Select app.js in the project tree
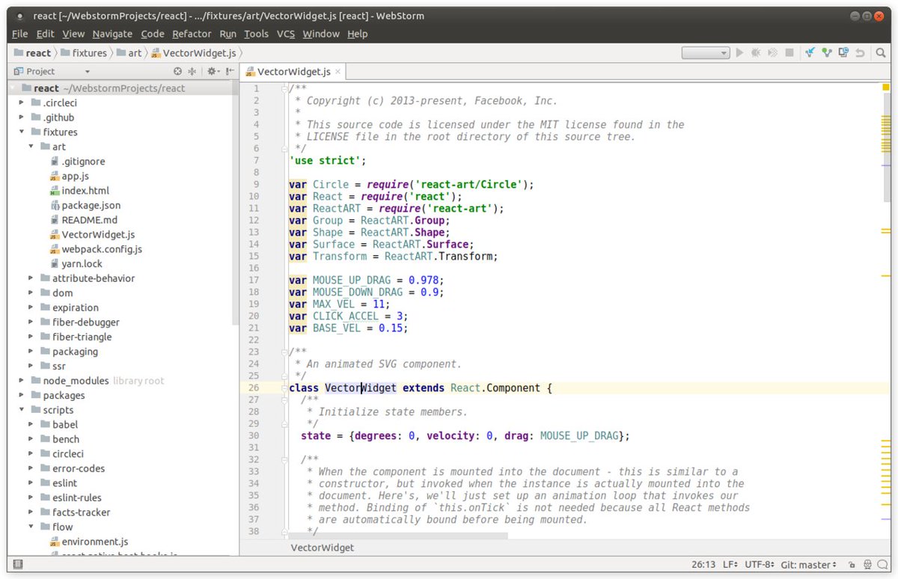 69,176
